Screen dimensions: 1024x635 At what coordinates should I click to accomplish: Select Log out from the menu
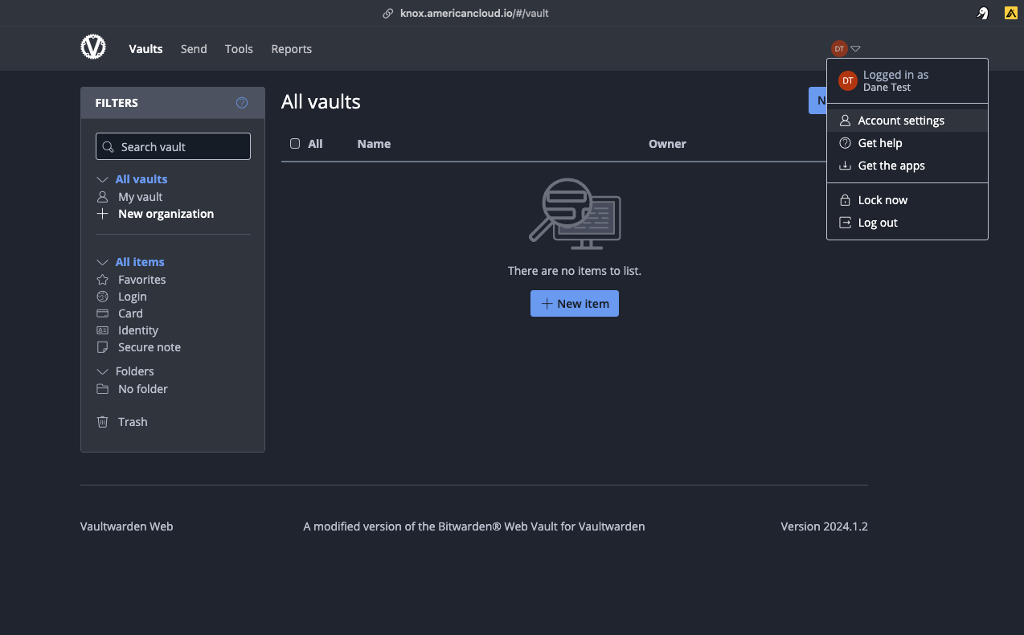click(877, 223)
